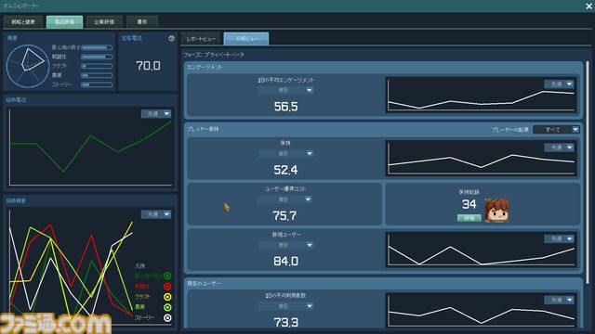This screenshot has height=334, width=595.
Task: Click the engagement line graph
Action: click(x=482, y=95)
